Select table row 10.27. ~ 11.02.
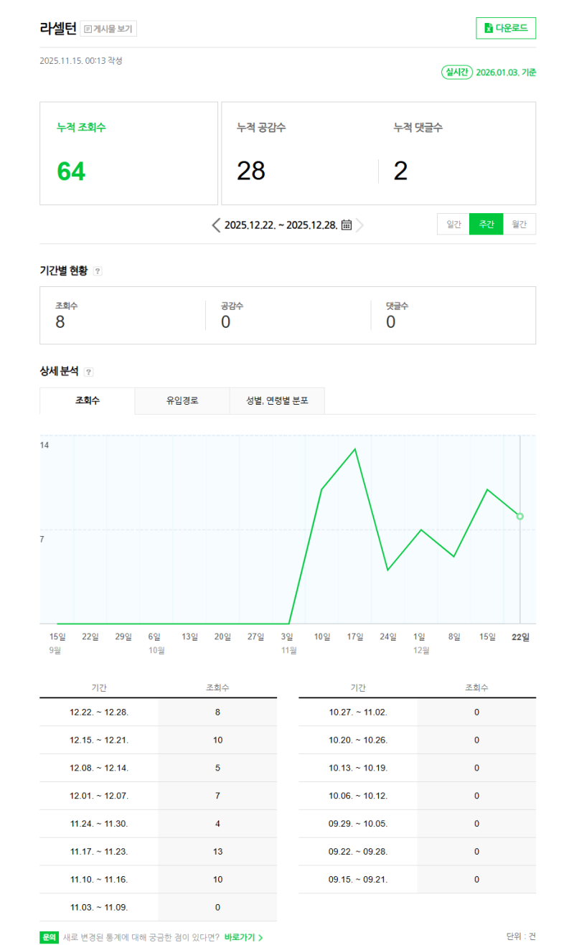This screenshot has height=945, width=574. (417, 713)
